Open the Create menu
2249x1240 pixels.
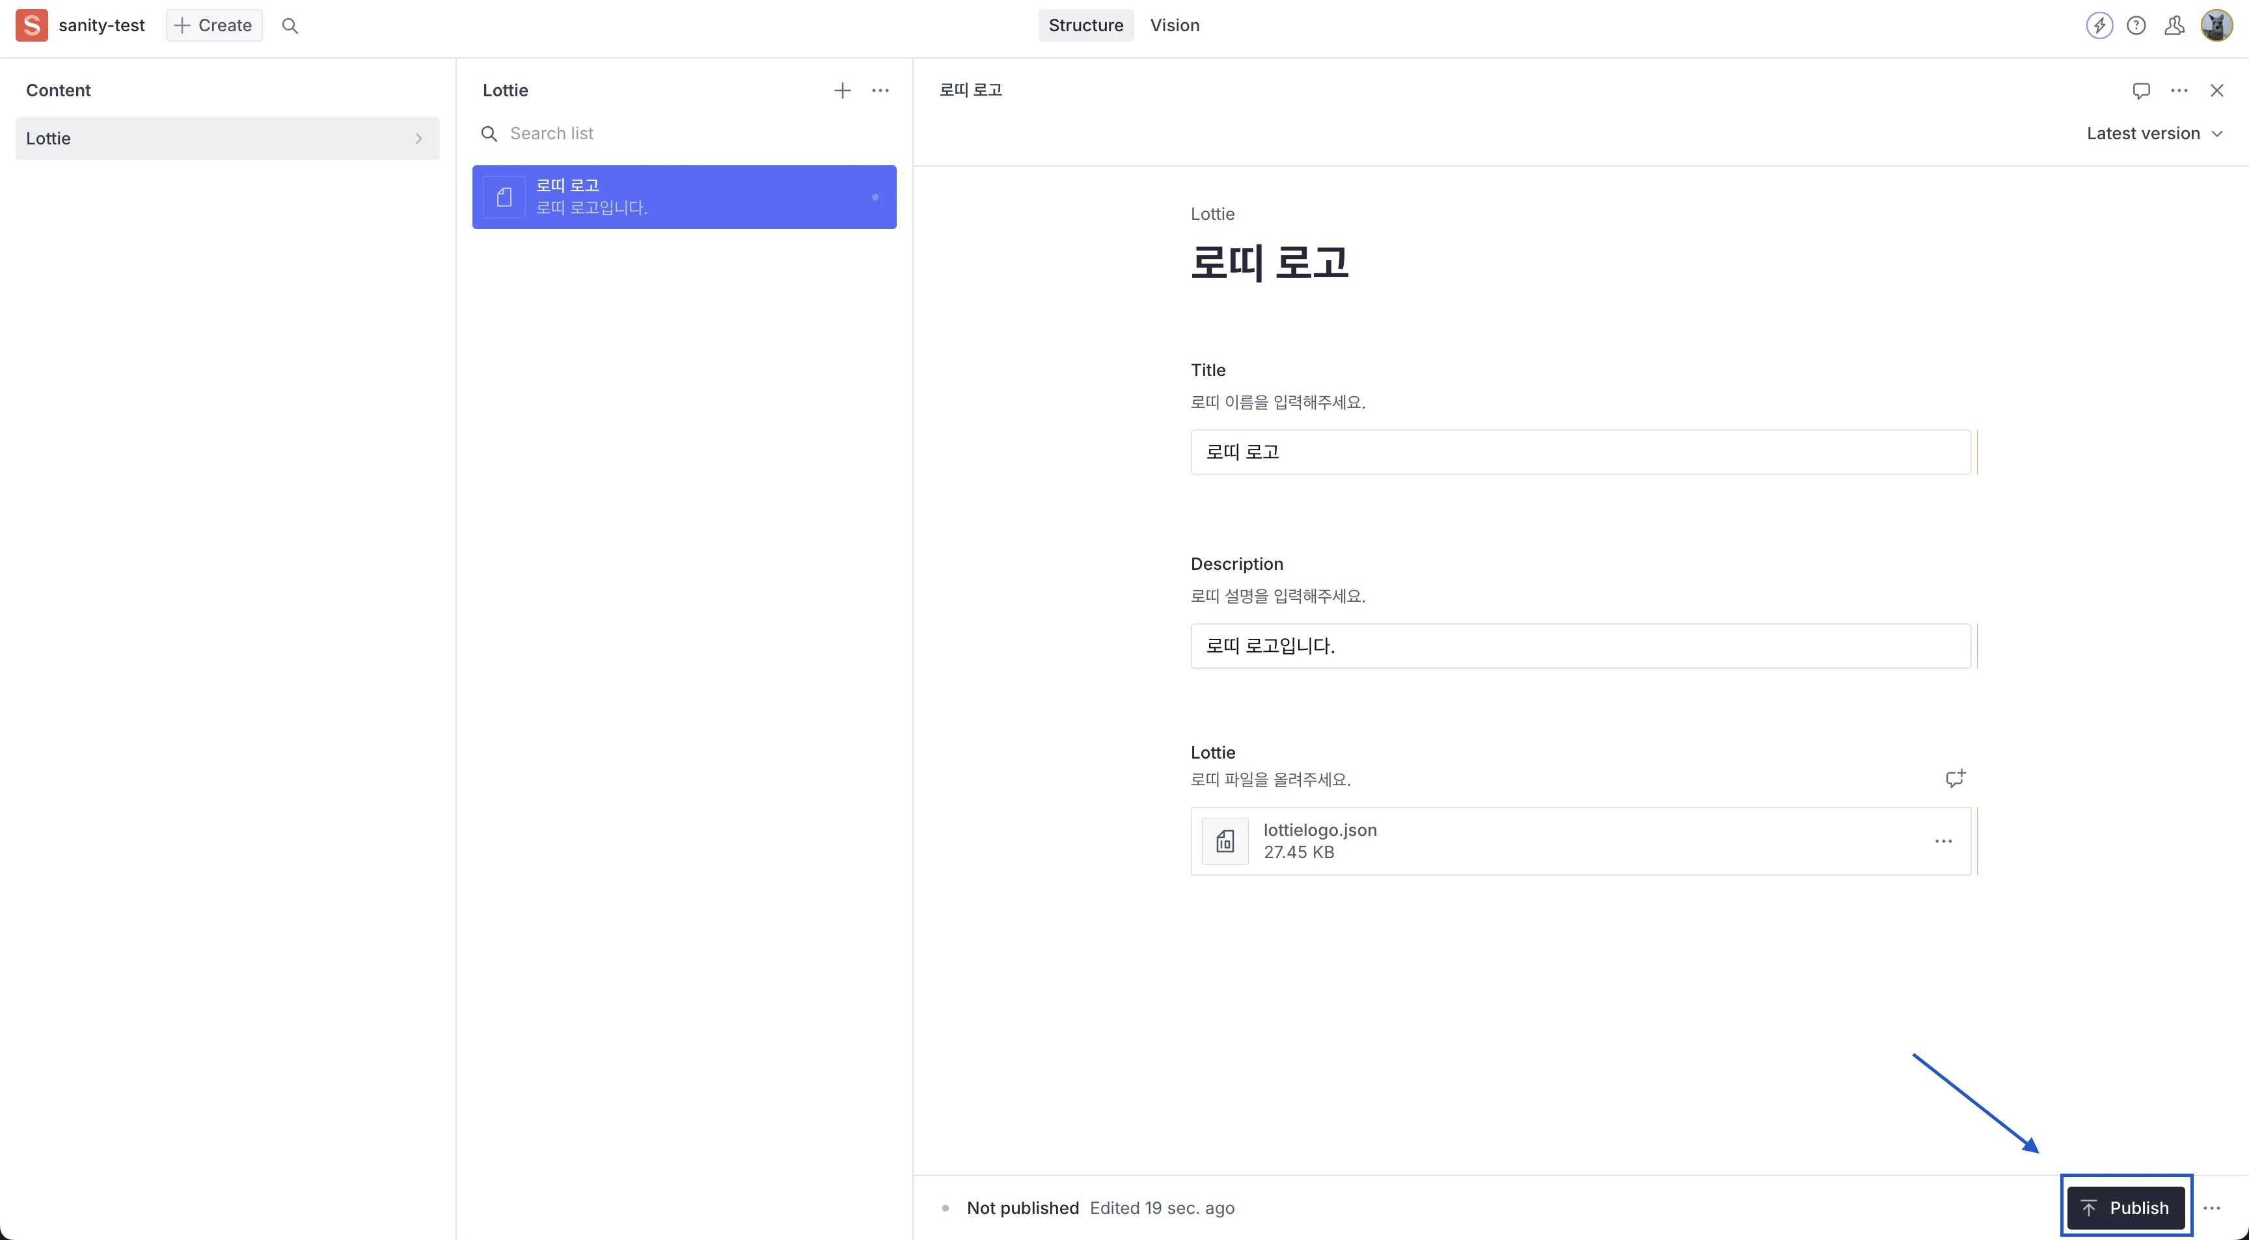click(213, 25)
